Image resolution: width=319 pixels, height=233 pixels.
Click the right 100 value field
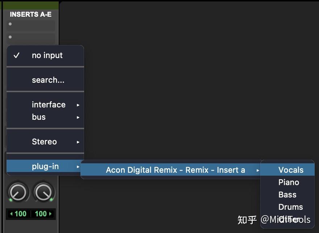coord(41,214)
